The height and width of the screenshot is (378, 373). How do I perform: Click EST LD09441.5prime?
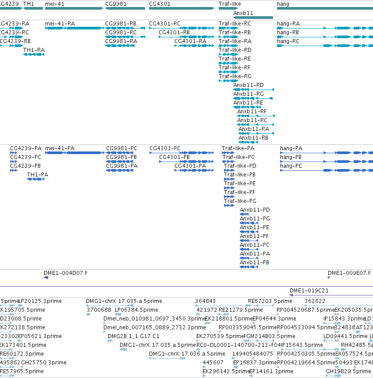(345, 336)
